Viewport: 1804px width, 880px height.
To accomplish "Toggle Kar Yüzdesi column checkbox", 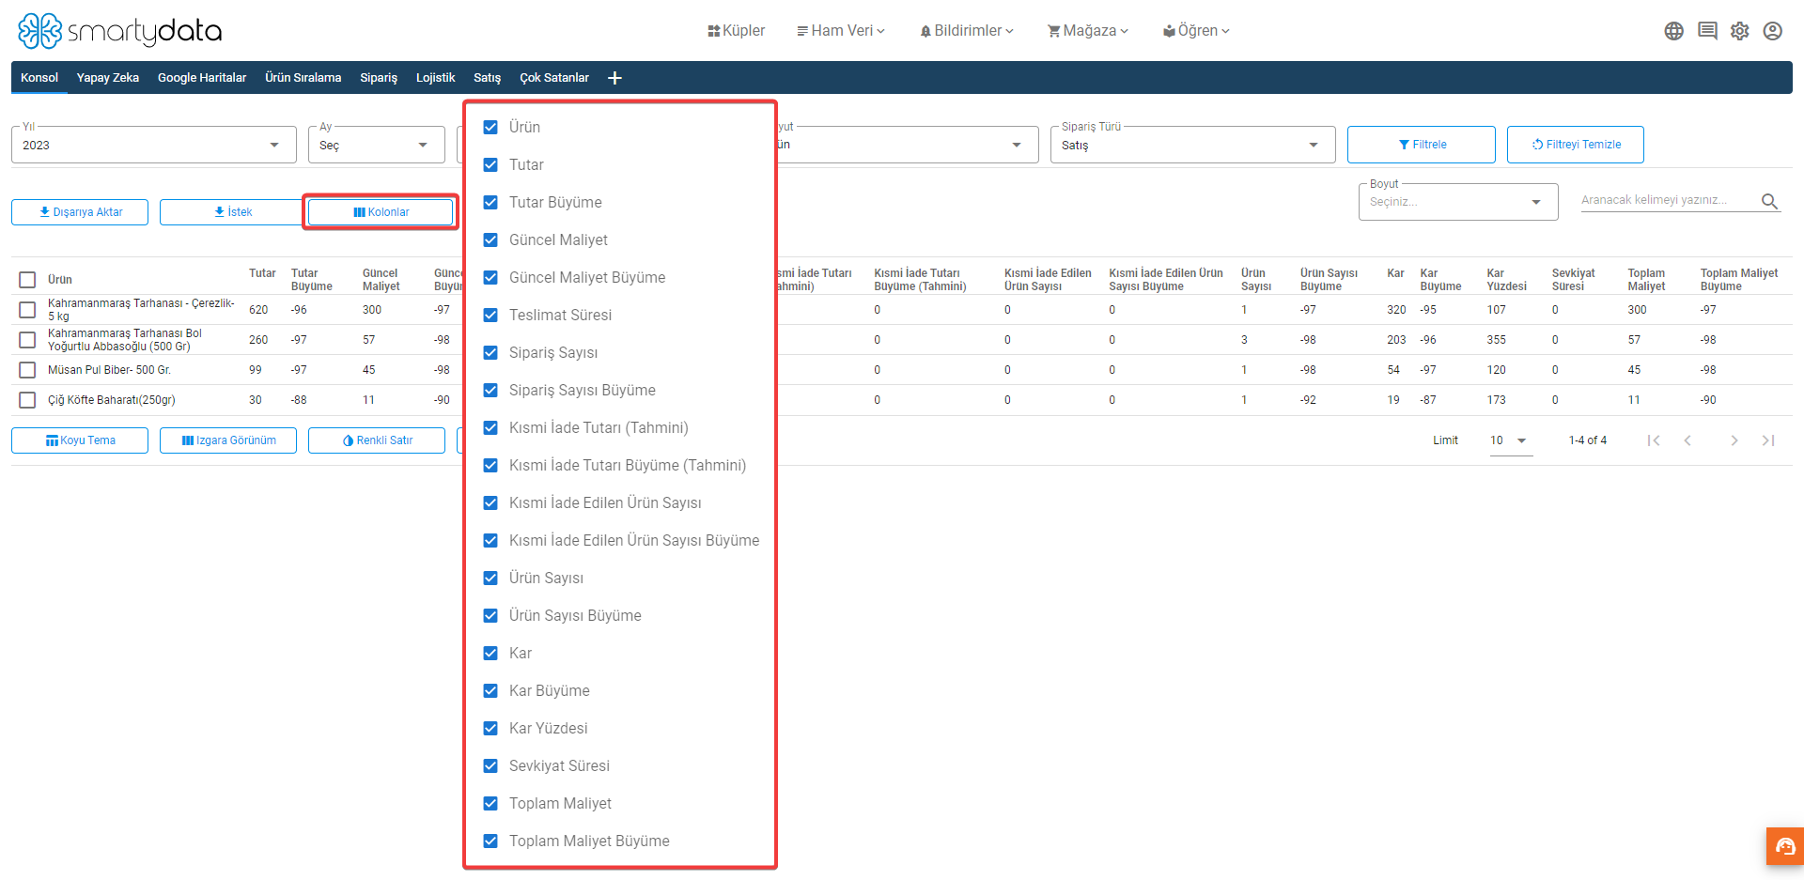I will tap(490, 728).
